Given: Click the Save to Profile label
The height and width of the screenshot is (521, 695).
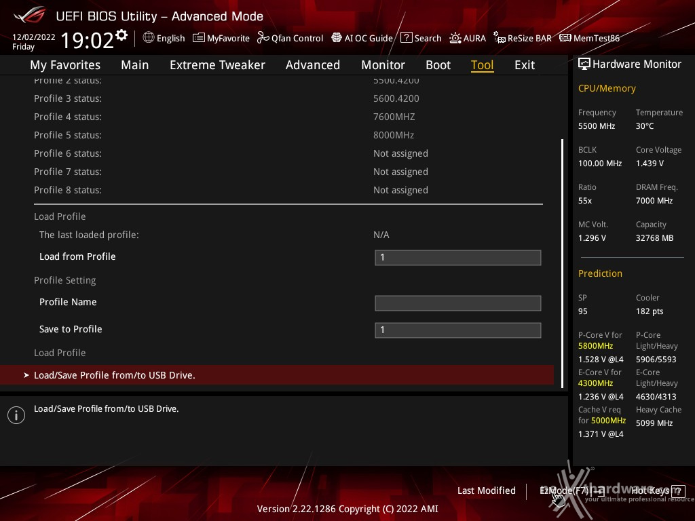Looking at the screenshot, I should click(x=71, y=329).
